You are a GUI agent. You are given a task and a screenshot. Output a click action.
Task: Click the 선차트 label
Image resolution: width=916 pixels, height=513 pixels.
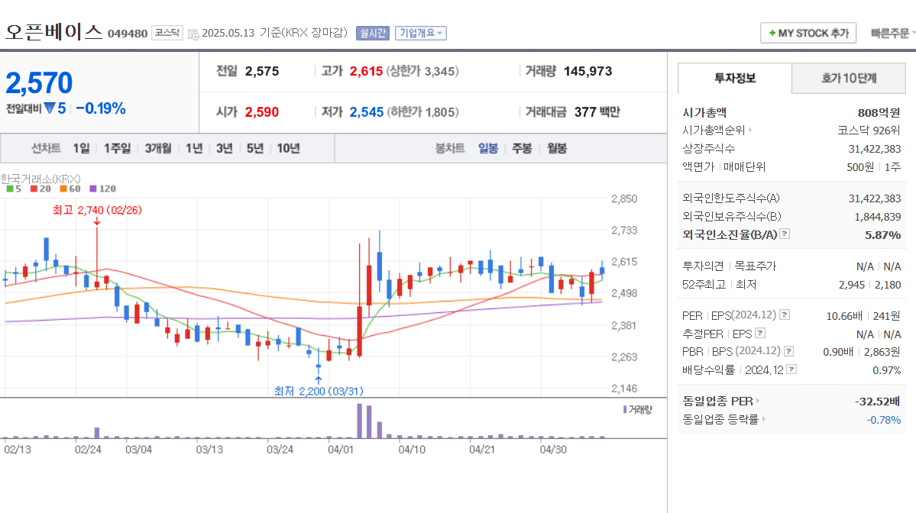pos(46,148)
